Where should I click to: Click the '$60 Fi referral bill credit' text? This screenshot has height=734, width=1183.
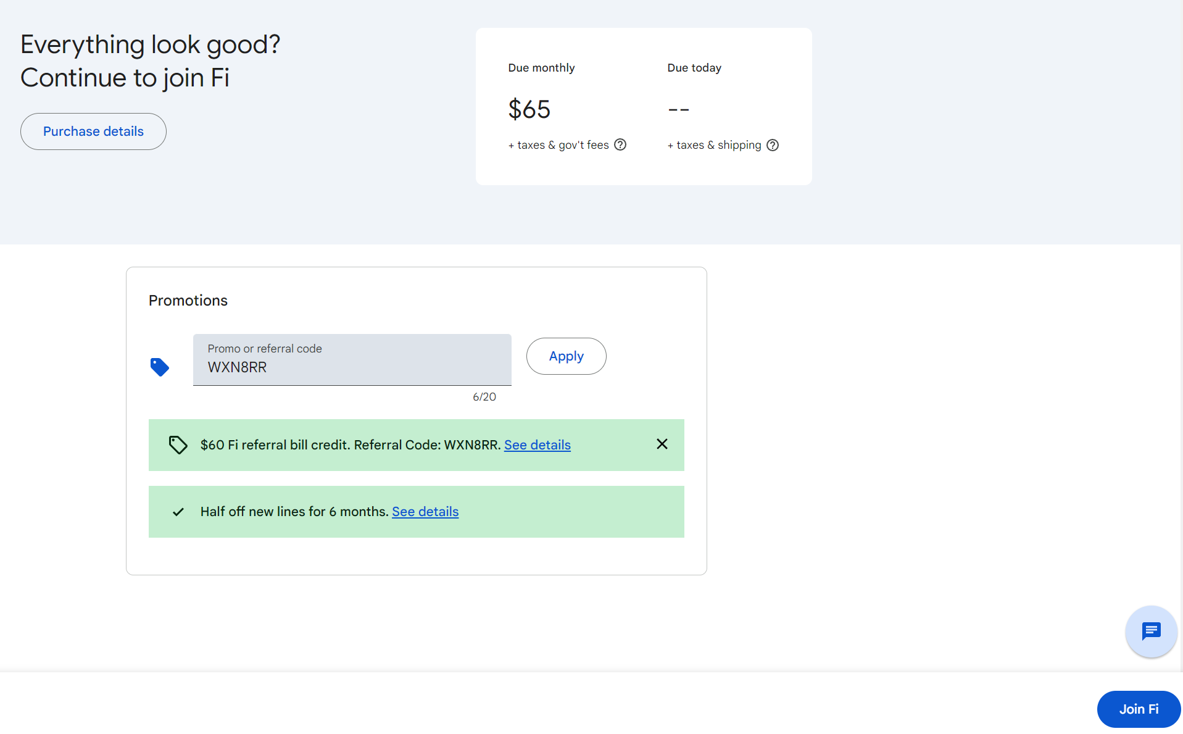coord(275,445)
